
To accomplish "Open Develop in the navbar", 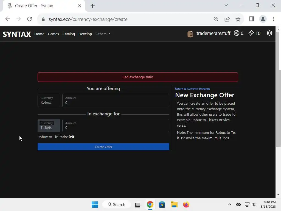I will [x=85, y=34].
